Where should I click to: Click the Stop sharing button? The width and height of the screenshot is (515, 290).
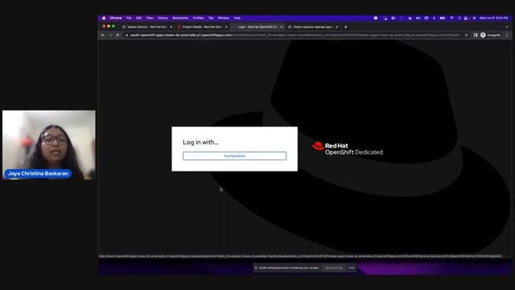(x=333, y=267)
